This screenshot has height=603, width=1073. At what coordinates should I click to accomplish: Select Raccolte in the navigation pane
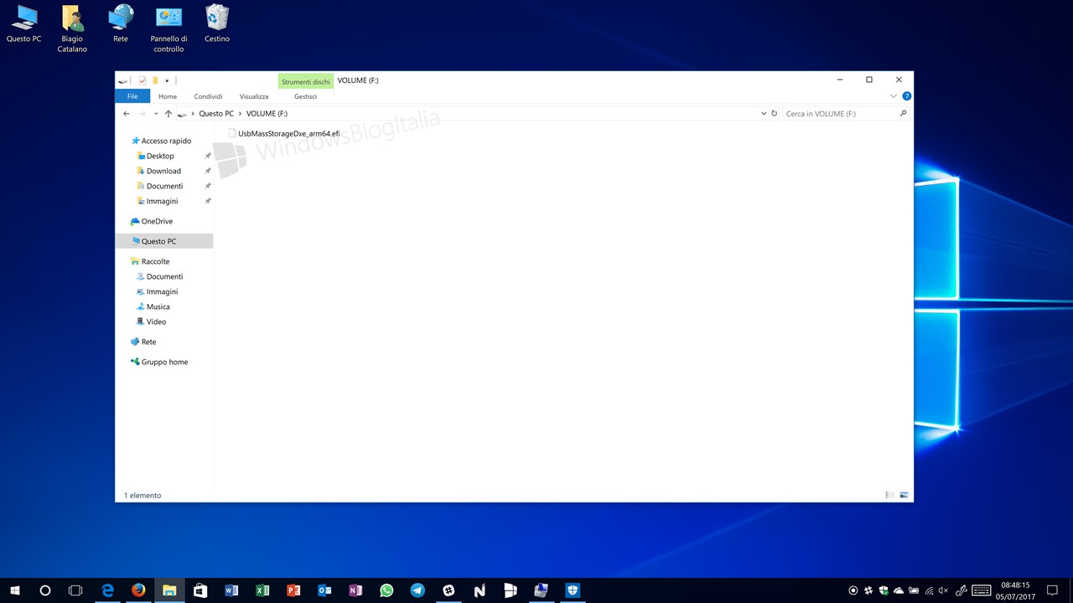154,261
